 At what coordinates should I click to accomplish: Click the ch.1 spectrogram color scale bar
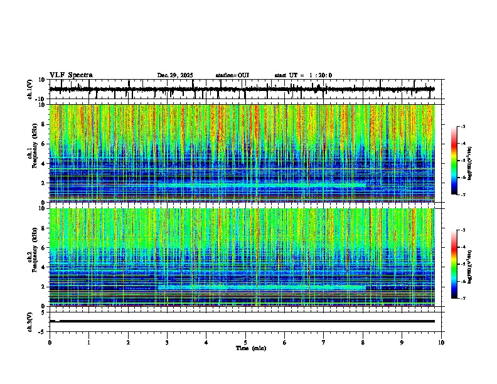point(454,161)
